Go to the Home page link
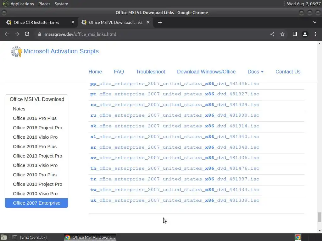322x241 pixels. coord(95,72)
